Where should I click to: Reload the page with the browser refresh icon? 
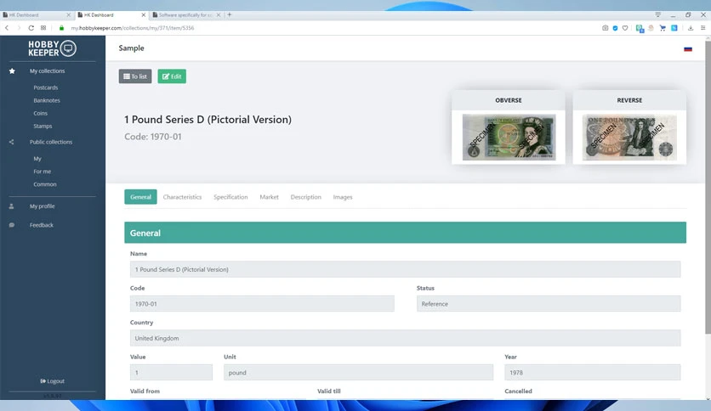[31, 28]
